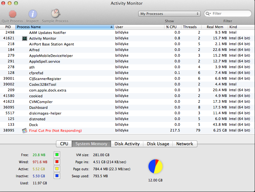The image size is (255, 192).
Task: Click the blue Inactive memory color swatch
Action: tap(57, 176)
